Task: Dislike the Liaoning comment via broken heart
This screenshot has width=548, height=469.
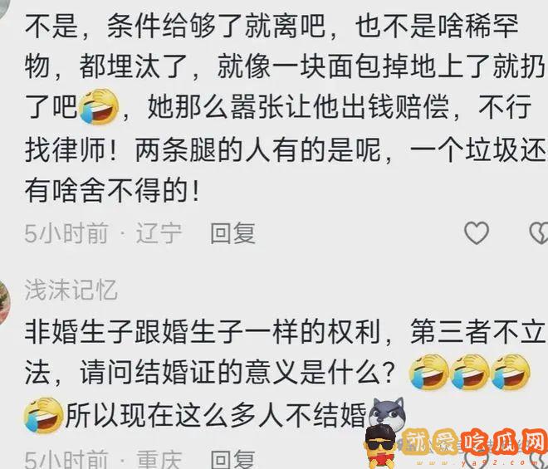Action: 539,233
